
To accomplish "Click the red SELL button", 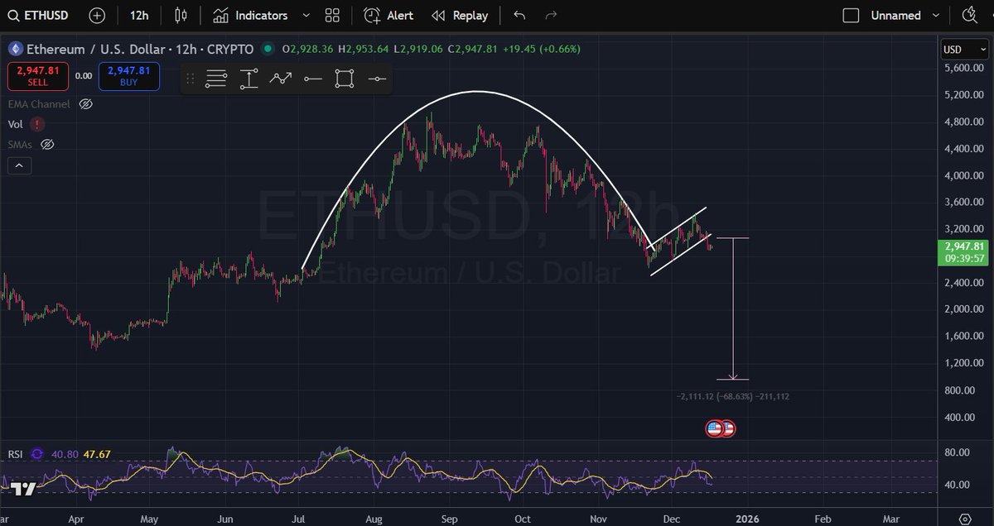I will coord(37,76).
